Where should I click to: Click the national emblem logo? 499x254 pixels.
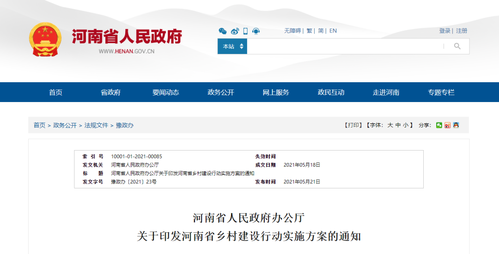[x=45, y=39]
